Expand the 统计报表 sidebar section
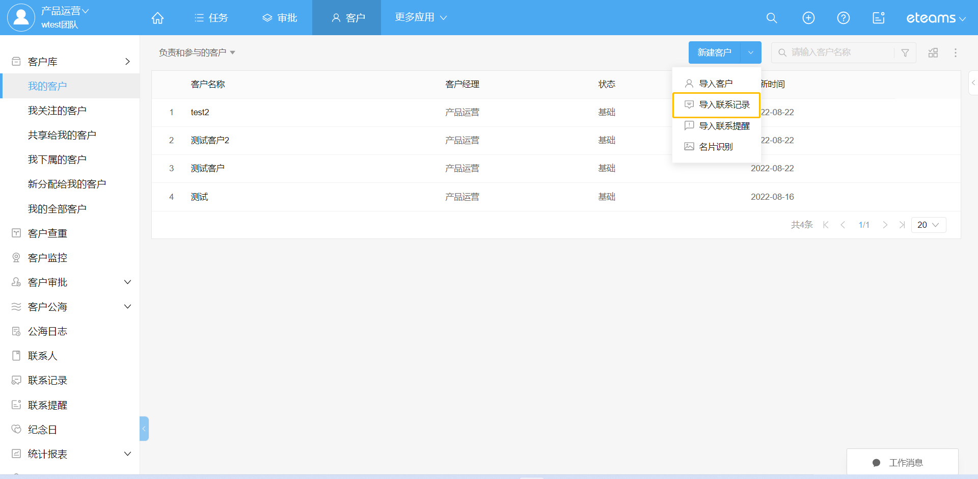The image size is (978, 479). [x=127, y=454]
